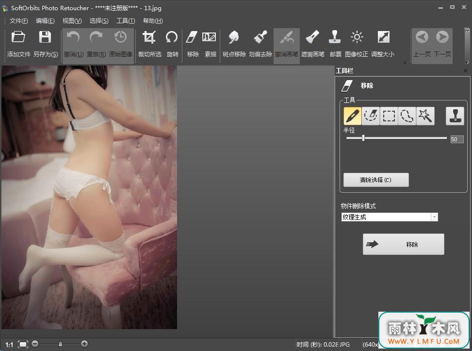The width and height of the screenshot is (472, 351).
Task: Click the 1:1 actual size zoom control
Action: pos(9,344)
